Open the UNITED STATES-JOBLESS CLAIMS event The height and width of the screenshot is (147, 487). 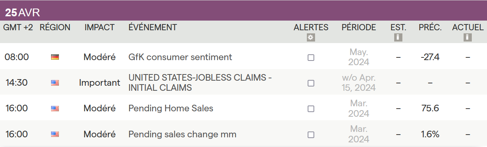click(x=200, y=83)
